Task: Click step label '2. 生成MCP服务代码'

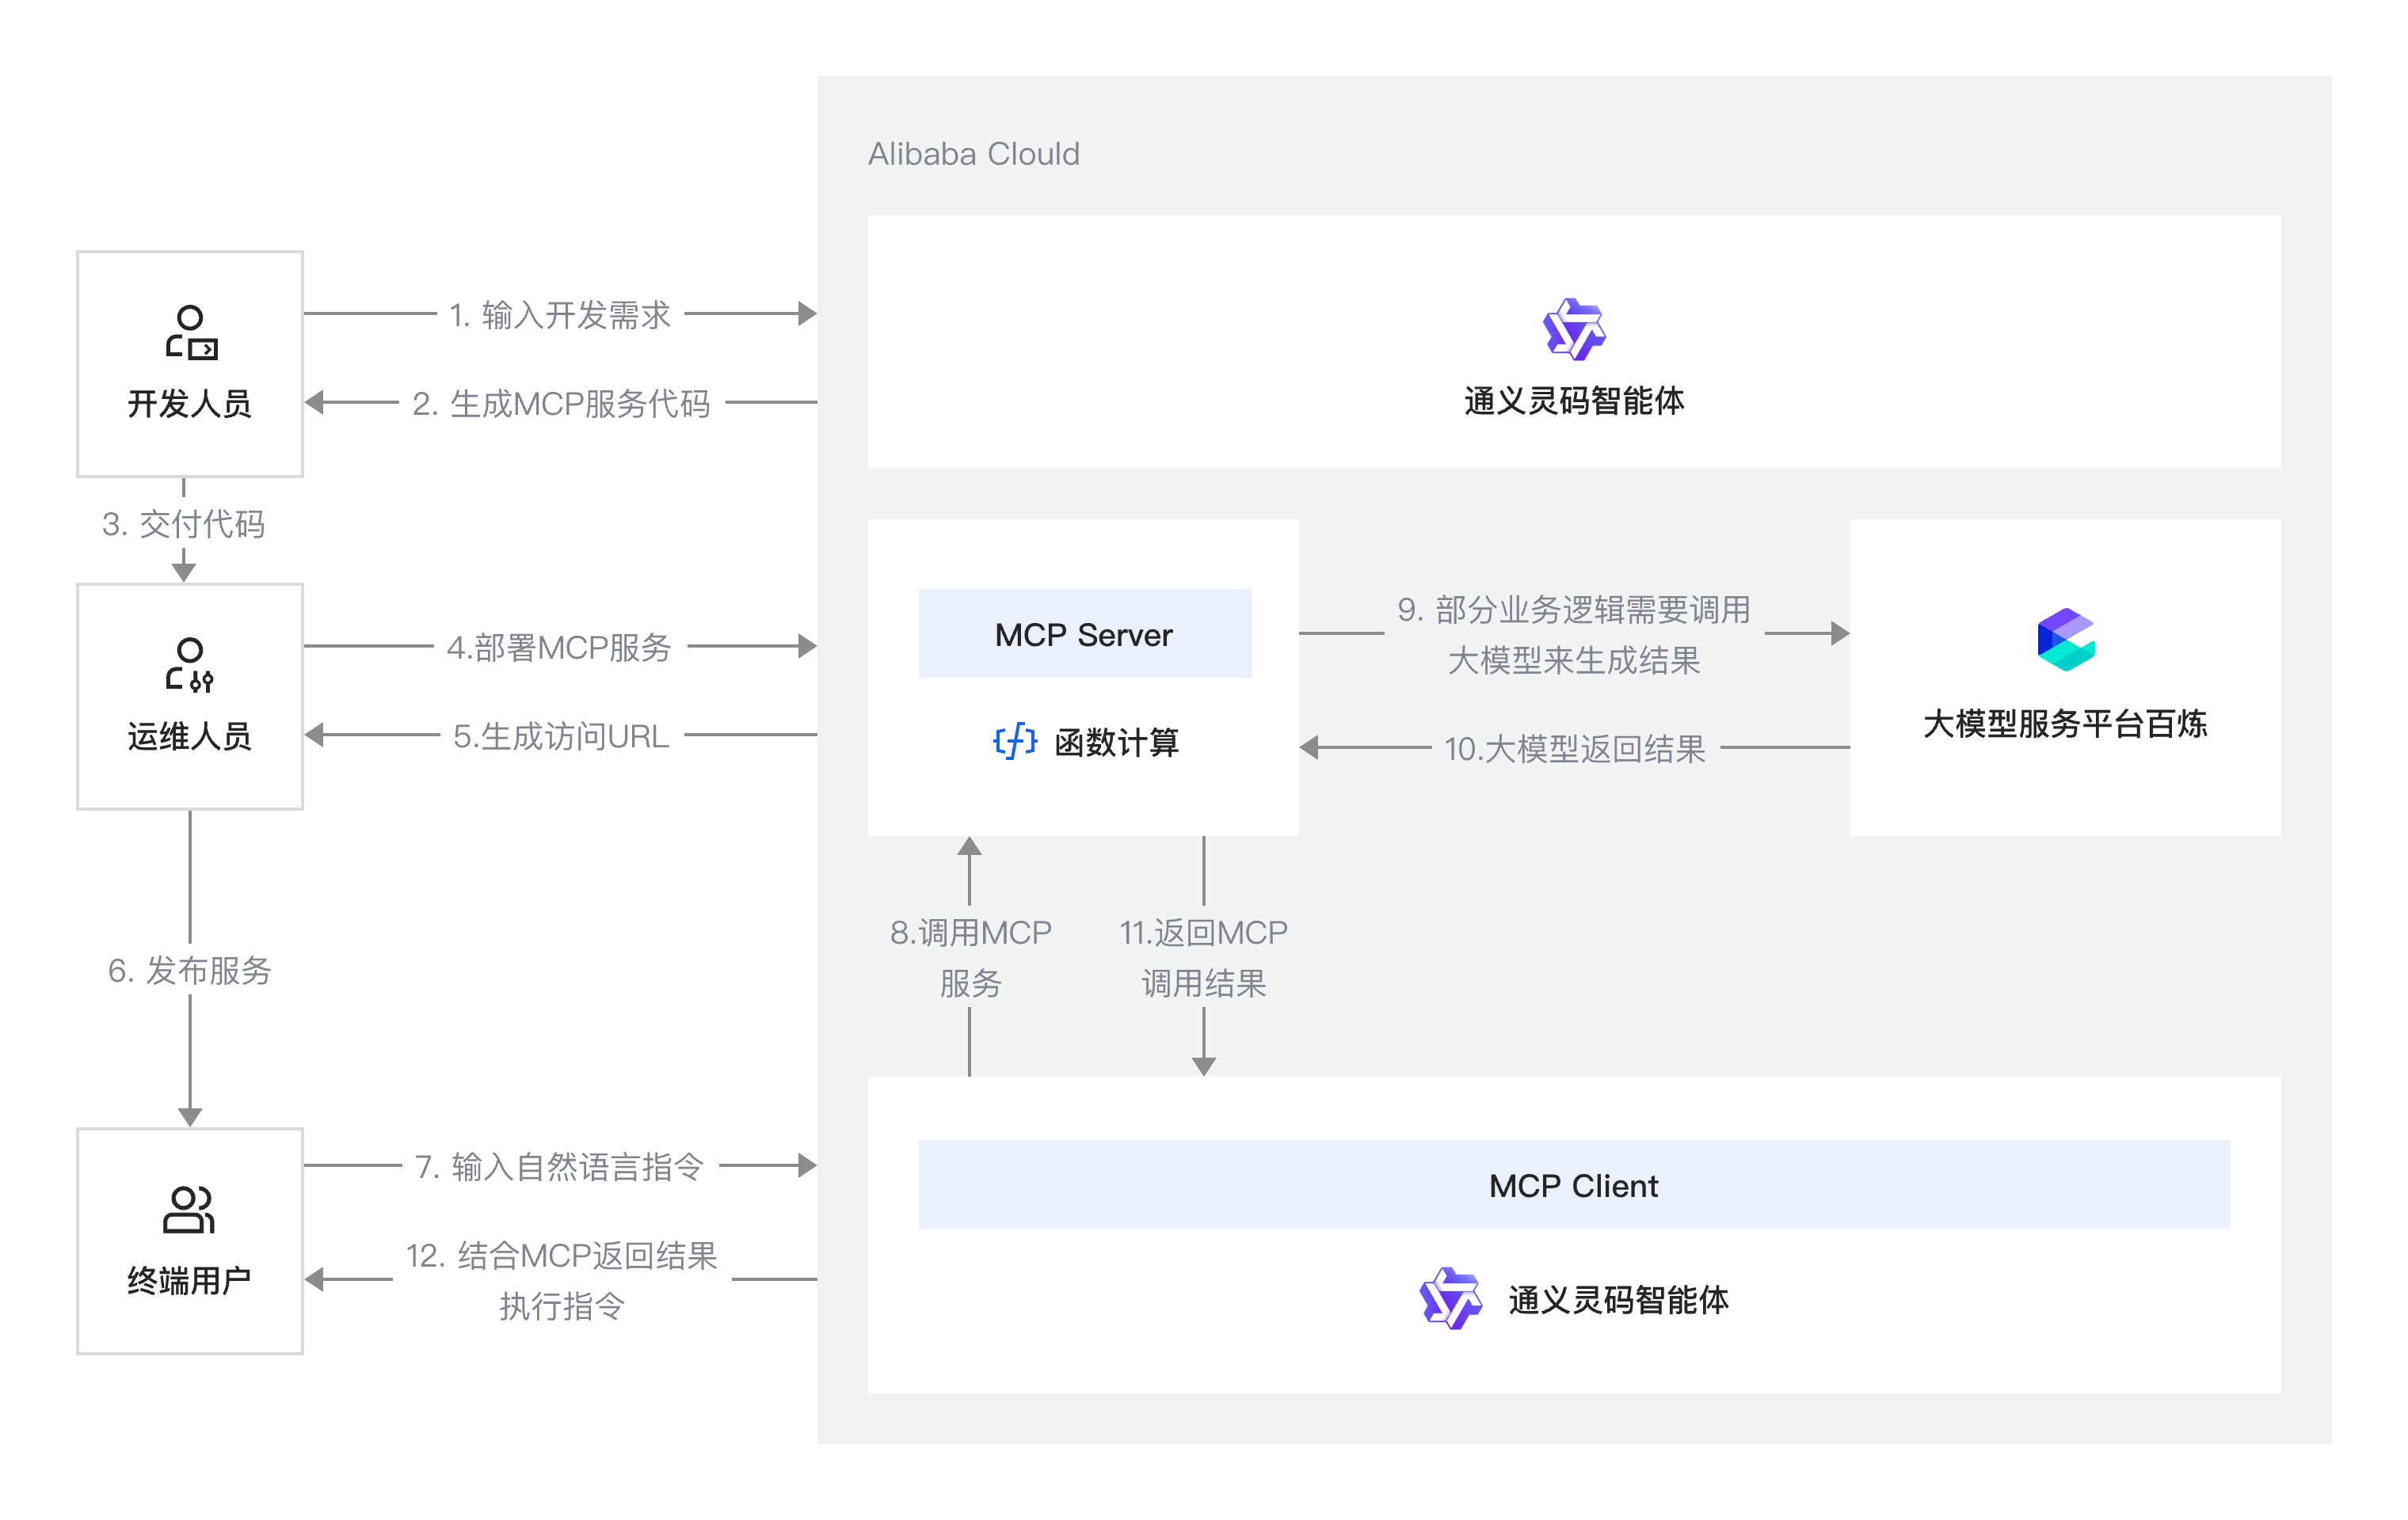Action: (561, 403)
